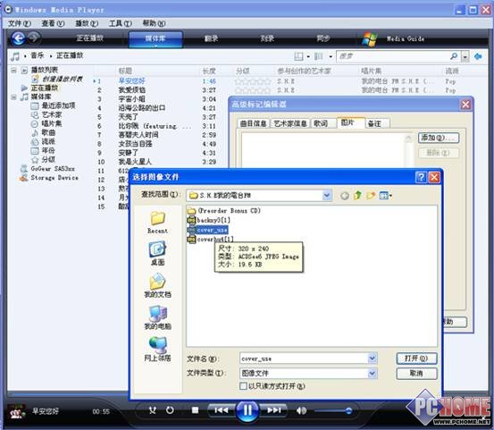Open the file dialog view menu

(385, 196)
